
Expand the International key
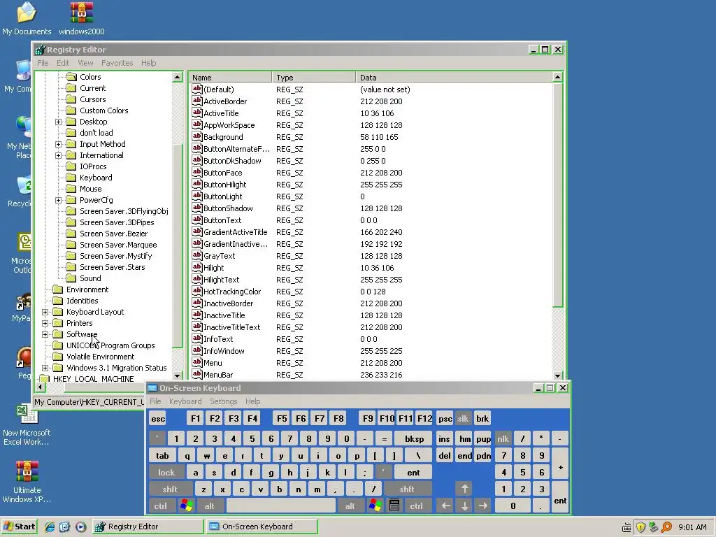coord(59,155)
